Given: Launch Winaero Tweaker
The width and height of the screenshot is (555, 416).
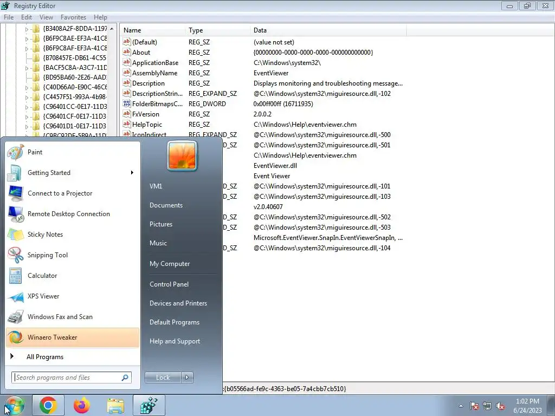Looking at the screenshot, I should [x=73, y=337].
